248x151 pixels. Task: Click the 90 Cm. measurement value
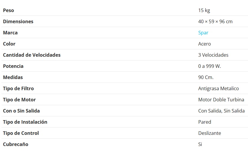point(206,77)
